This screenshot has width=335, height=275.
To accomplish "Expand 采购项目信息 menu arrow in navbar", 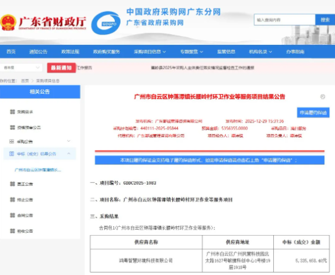I will pyautogui.click(x=164, y=52).
